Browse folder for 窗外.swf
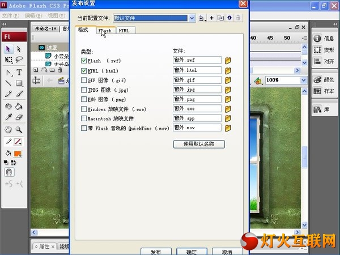The image size is (340, 255). point(228,61)
